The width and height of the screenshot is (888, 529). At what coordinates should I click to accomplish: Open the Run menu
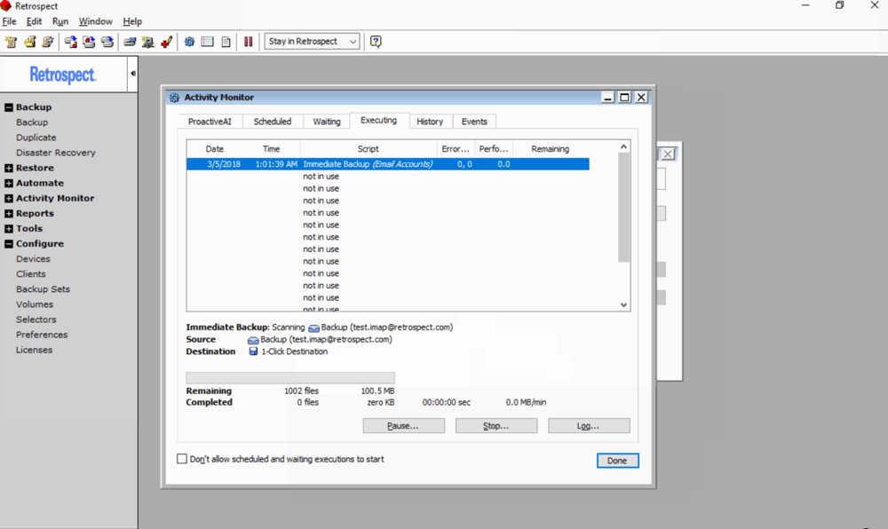60,21
